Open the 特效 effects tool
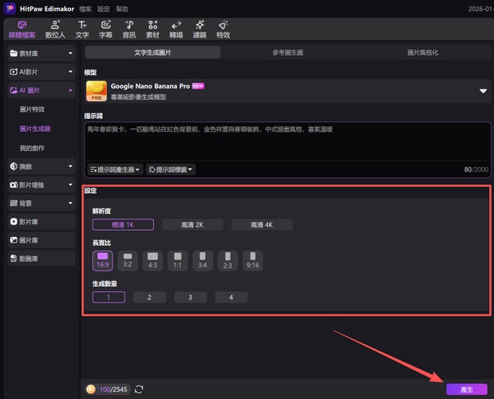 (x=223, y=30)
